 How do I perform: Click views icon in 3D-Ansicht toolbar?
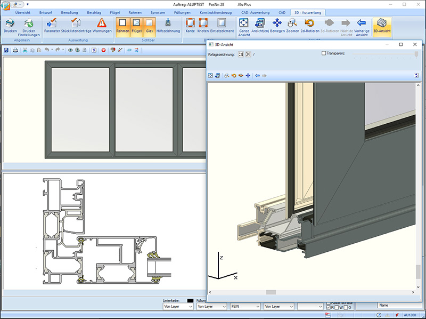[x=217, y=75]
